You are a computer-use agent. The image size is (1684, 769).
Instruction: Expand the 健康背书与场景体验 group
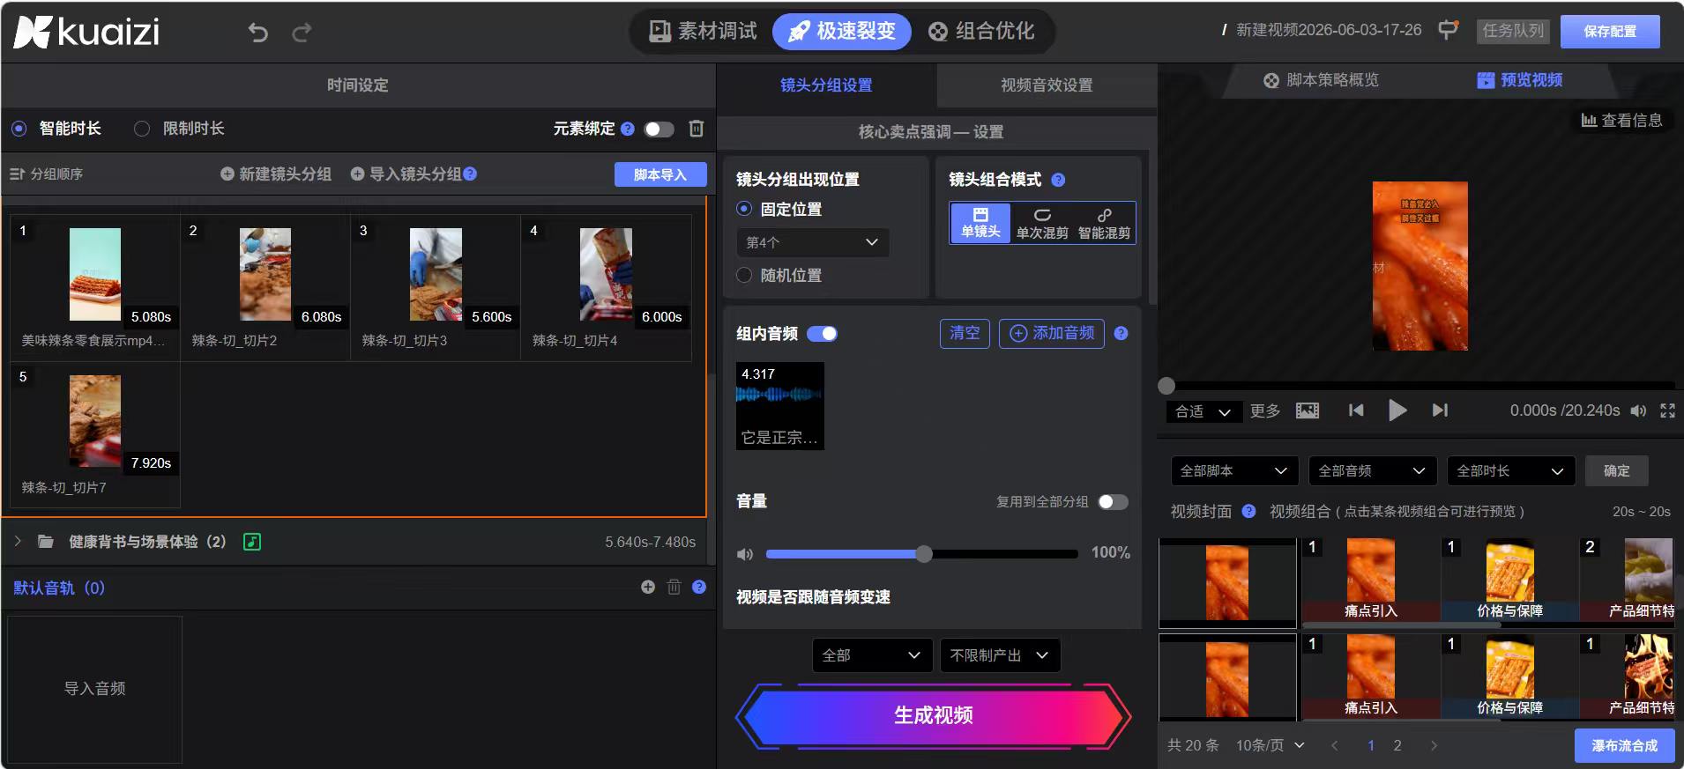click(18, 541)
